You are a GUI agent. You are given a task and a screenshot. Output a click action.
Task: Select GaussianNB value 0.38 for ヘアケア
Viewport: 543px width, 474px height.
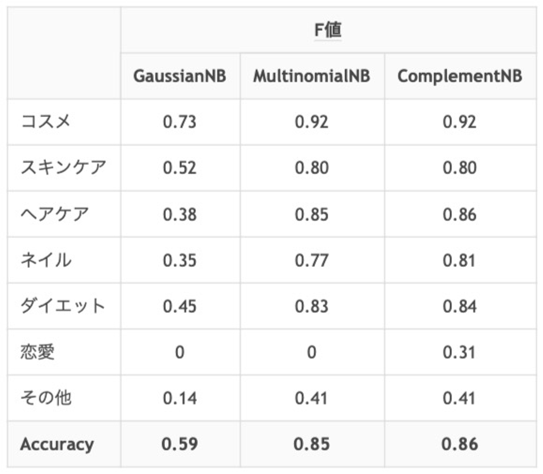(x=179, y=214)
